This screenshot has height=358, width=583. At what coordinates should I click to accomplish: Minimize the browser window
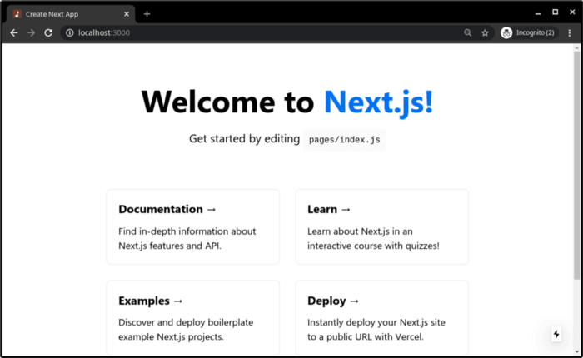click(x=538, y=13)
